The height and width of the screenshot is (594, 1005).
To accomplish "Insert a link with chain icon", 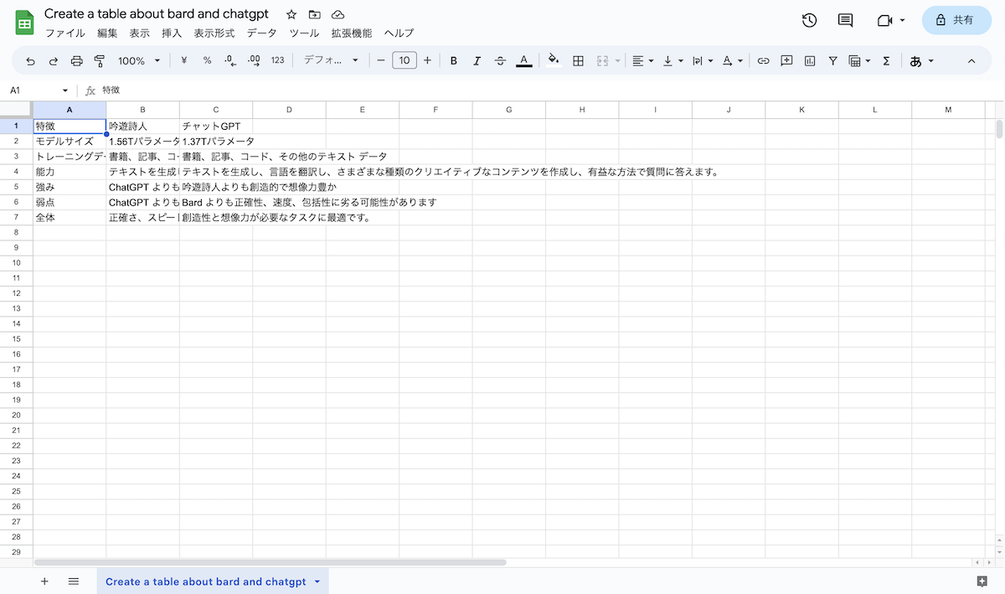I will (x=763, y=60).
